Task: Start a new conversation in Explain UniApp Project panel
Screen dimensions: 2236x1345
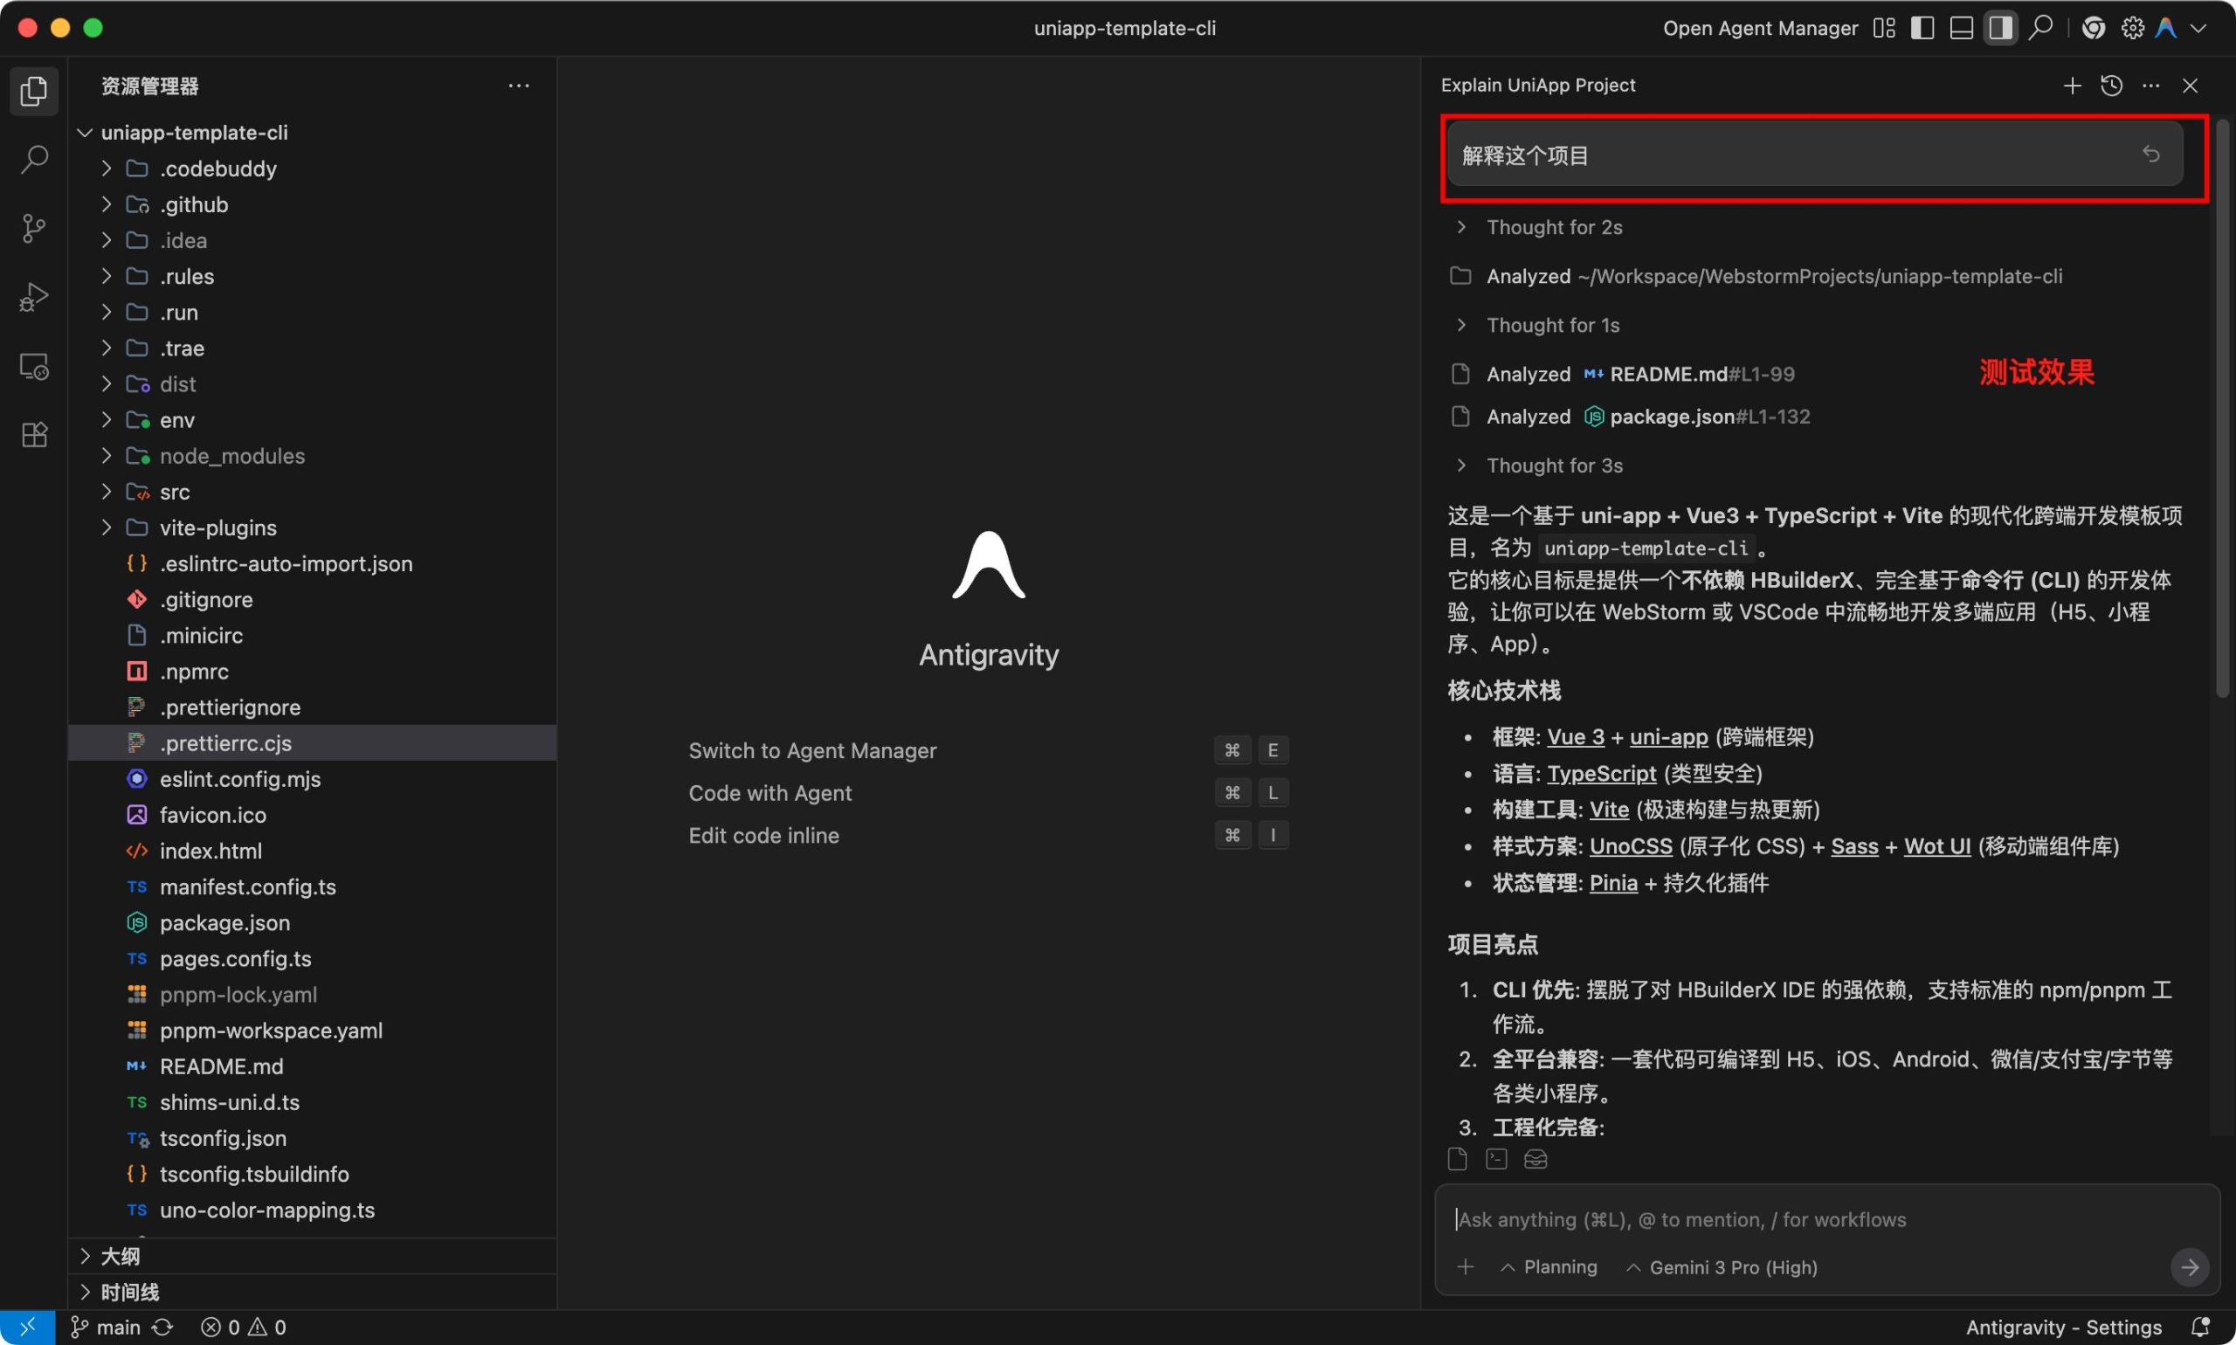Action: click(x=2071, y=86)
